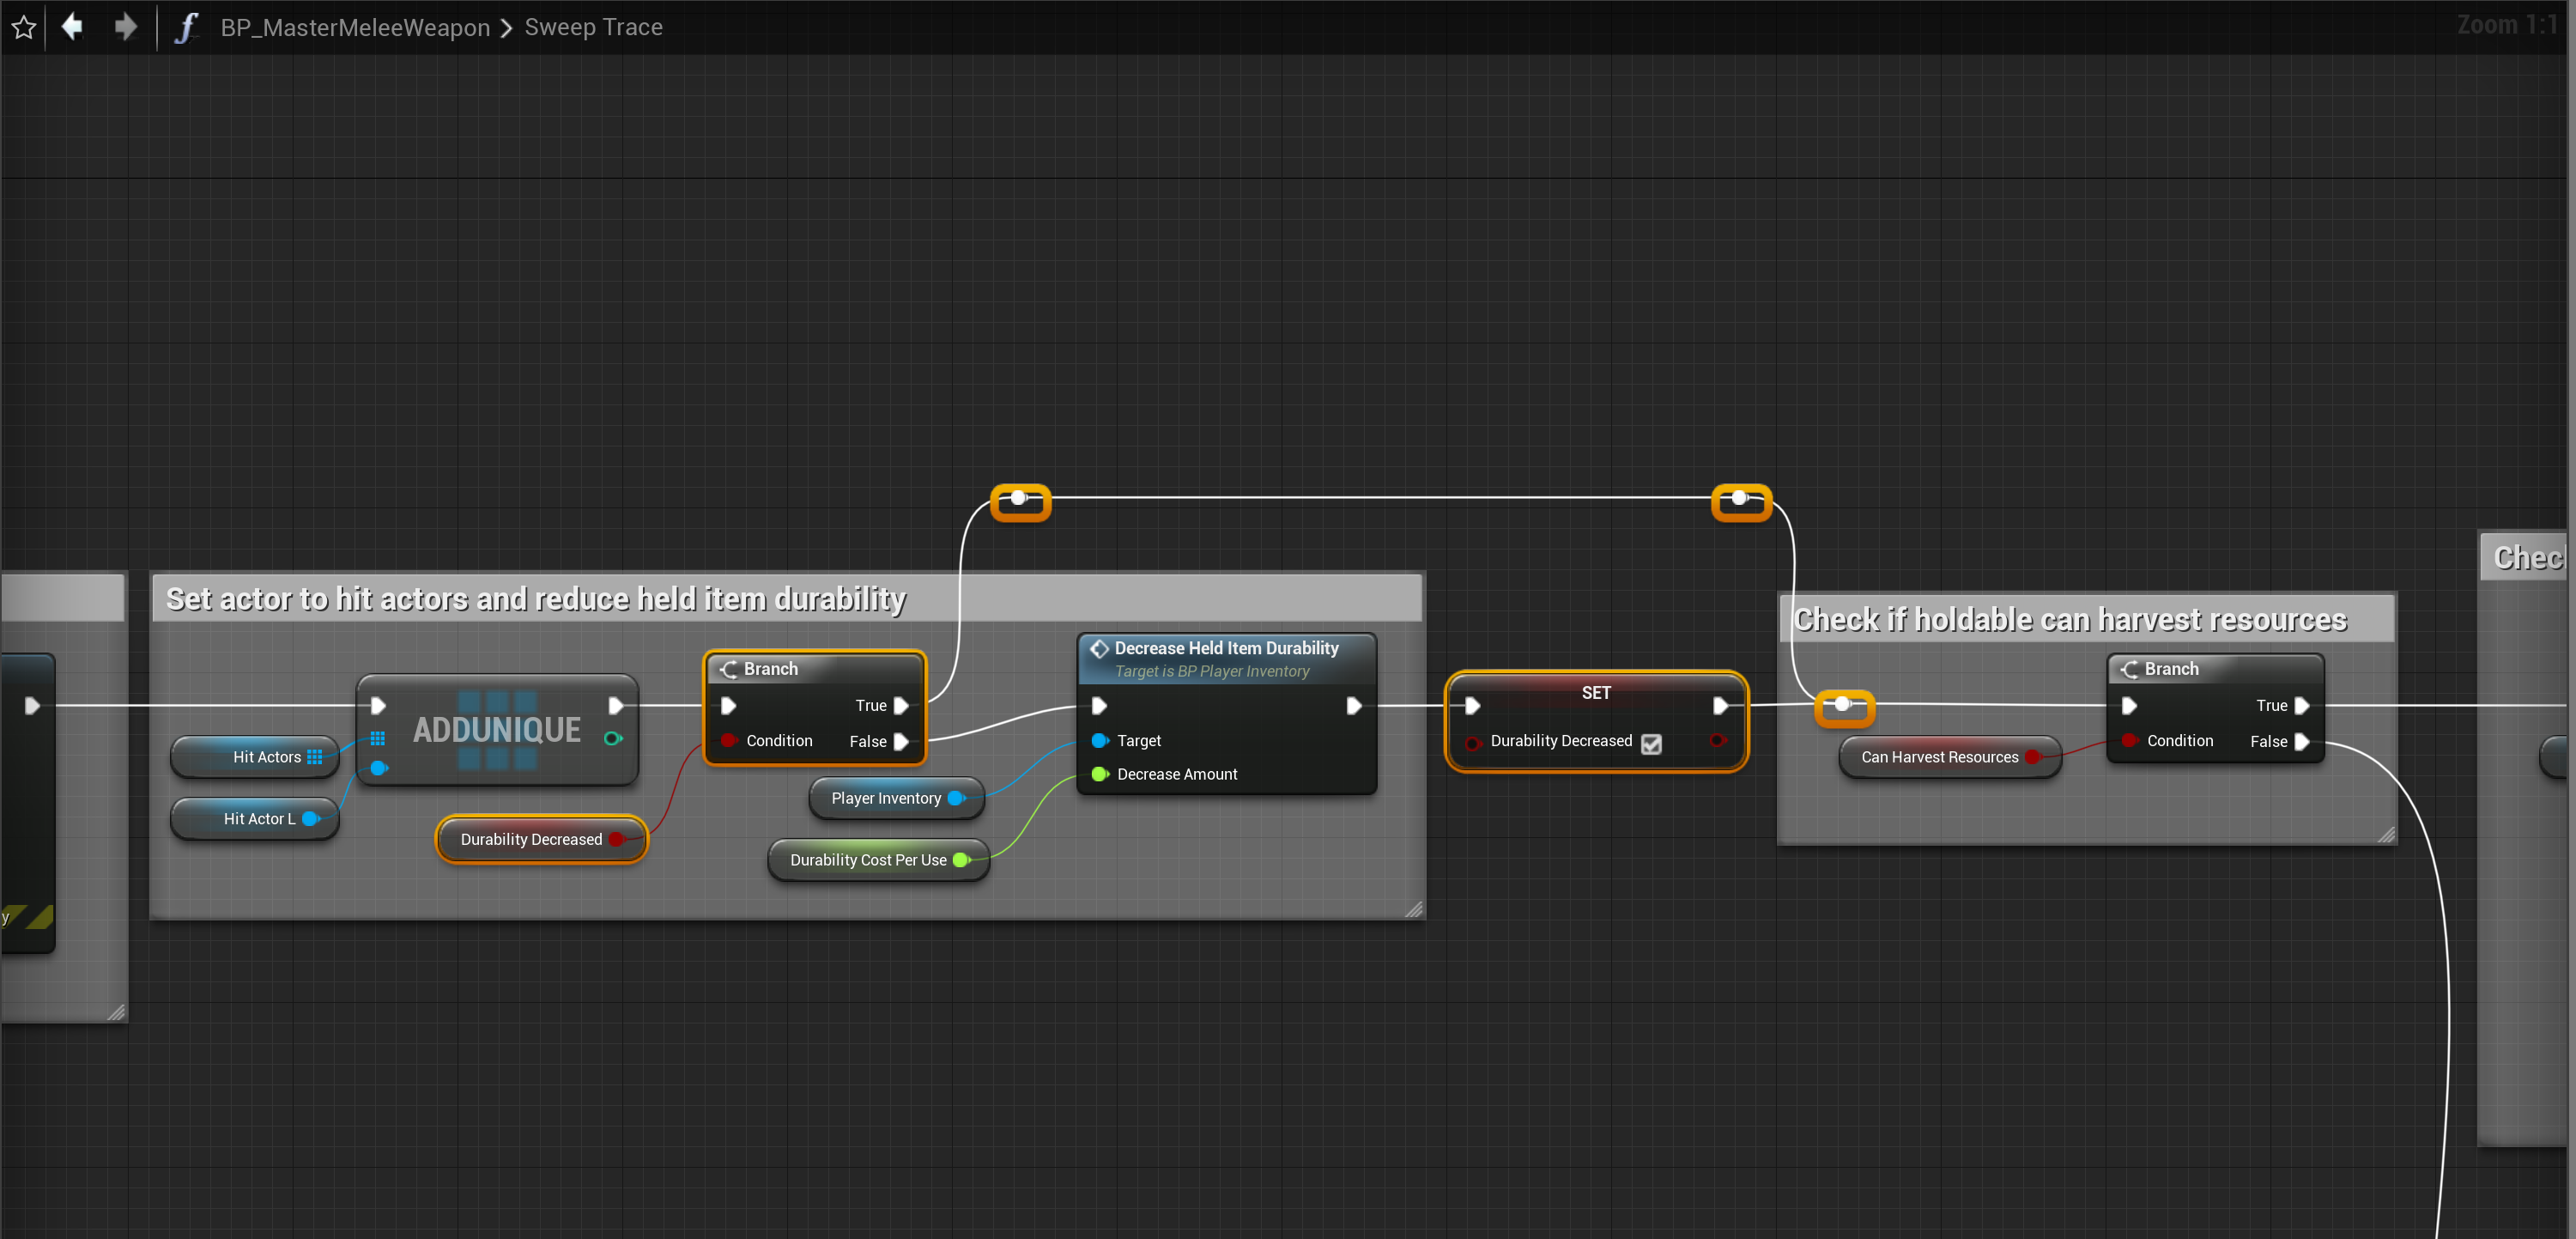Click False pin on harvest Branch node

click(2302, 742)
